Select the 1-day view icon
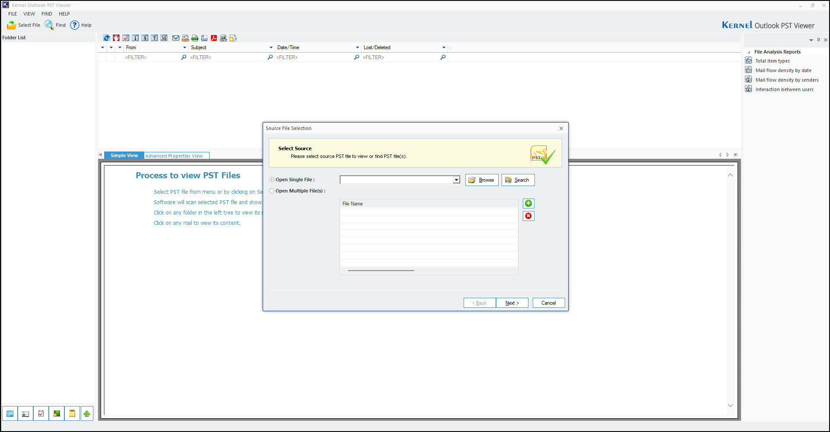This screenshot has width=830, height=432. [135, 38]
